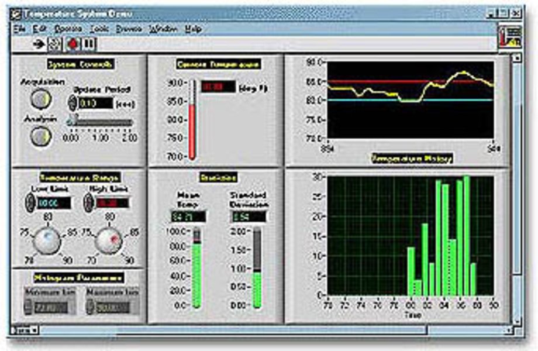This screenshot has height=351, width=538.
Task: Click the Maximum bin stepper
Action: pyautogui.click(x=89, y=307)
